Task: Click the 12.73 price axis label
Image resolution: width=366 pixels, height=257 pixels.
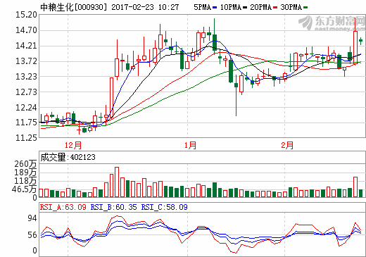Action: pyautogui.click(x=26, y=92)
